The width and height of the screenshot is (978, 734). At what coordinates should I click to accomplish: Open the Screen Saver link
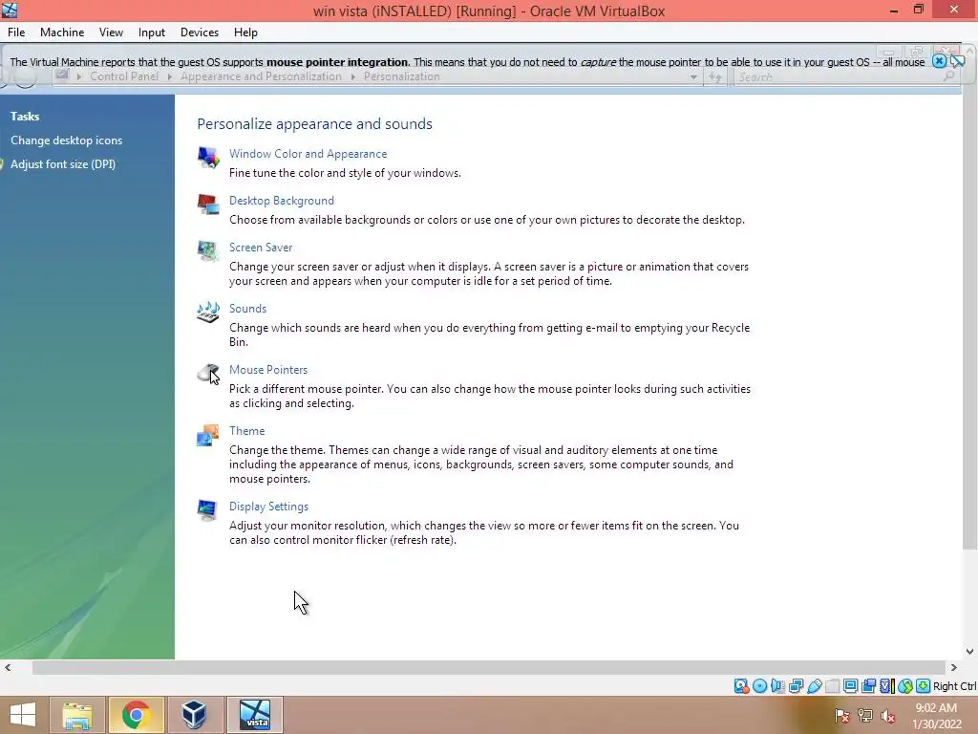coord(261,248)
